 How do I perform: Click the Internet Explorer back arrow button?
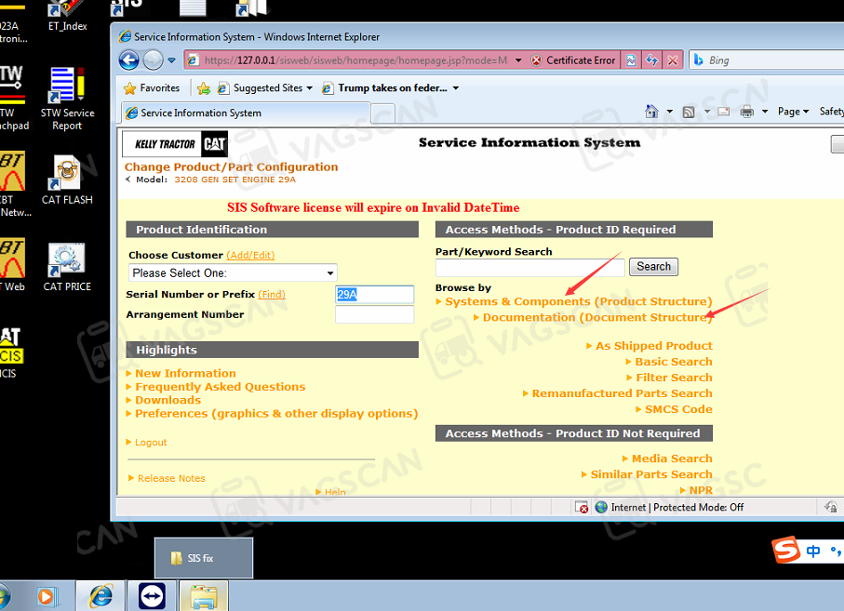tap(128, 60)
